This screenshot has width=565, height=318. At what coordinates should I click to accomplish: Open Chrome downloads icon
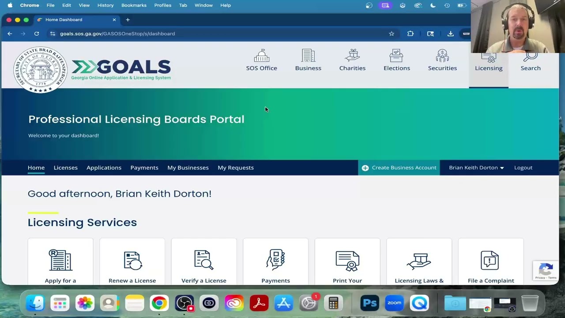[x=450, y=34]
